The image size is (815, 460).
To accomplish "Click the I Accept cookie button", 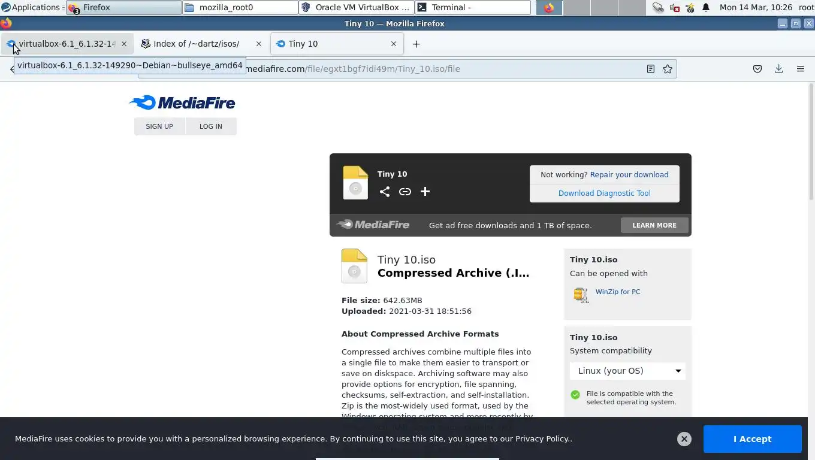I will pos(752,439).
